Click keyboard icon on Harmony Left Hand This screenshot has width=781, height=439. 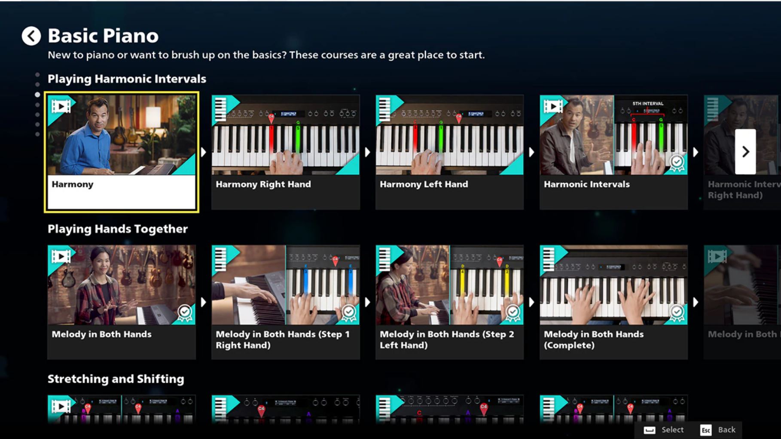click(384, 109)
